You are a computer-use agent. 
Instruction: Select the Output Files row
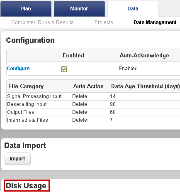click(x=93, y=112)
